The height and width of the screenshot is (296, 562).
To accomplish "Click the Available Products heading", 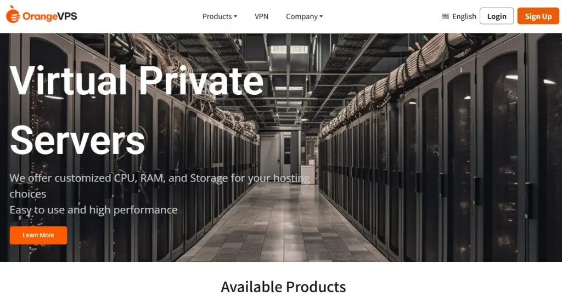I will [x=283, y=287].
